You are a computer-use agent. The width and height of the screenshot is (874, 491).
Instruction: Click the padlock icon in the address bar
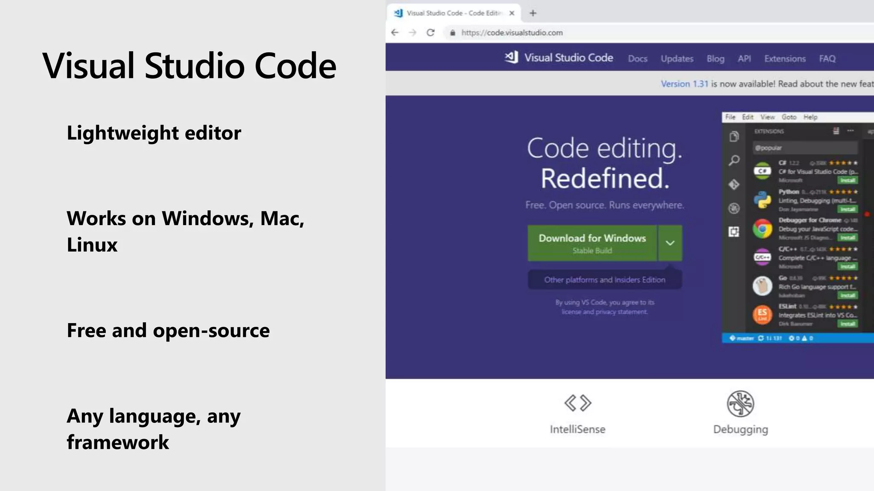(452, 33)
